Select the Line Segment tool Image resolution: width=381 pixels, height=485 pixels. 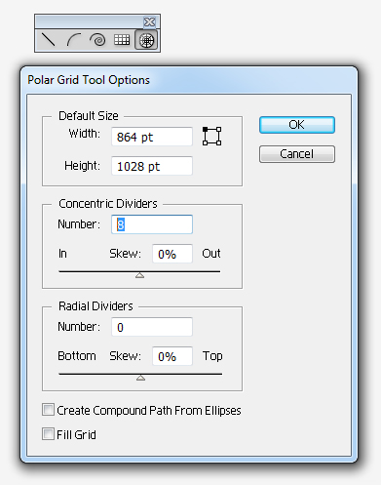pyautogui.click(x=48, y=40)
